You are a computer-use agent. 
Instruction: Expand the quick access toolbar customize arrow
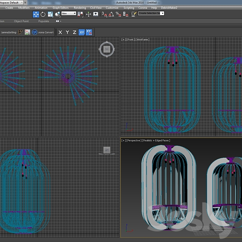[x=25, y=3]
